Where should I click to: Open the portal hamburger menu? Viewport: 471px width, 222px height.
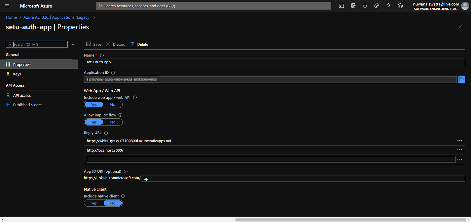7,6
